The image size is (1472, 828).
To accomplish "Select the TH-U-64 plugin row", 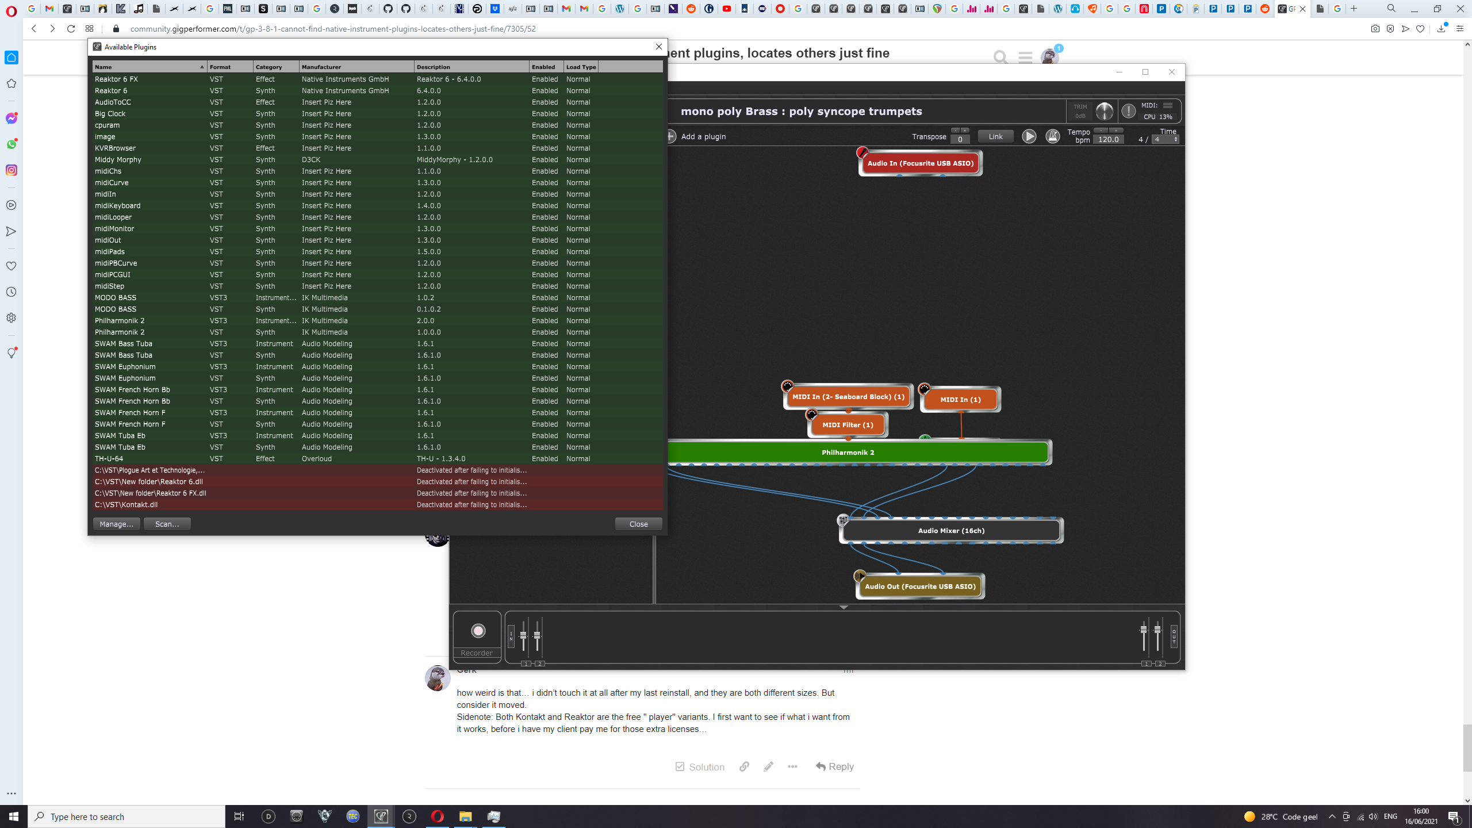I will [x=378, y=459].
